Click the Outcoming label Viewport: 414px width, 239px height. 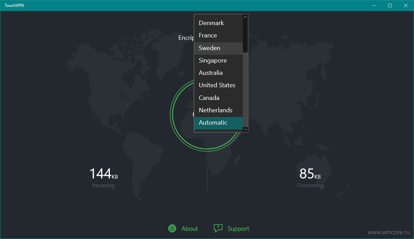click(310, 185)
